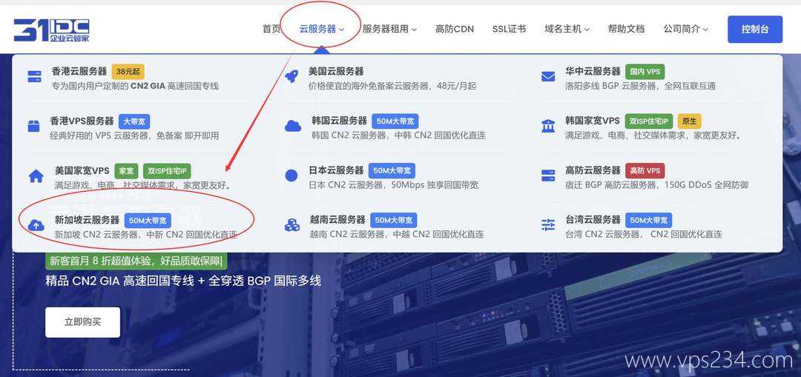Click text '价格便宜的海外免备案云服务器，48元/月起'
801x377 pixels.
point(392,86)
